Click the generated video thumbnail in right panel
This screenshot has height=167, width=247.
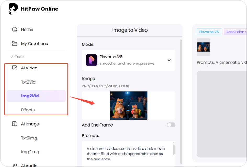[203, 47]
